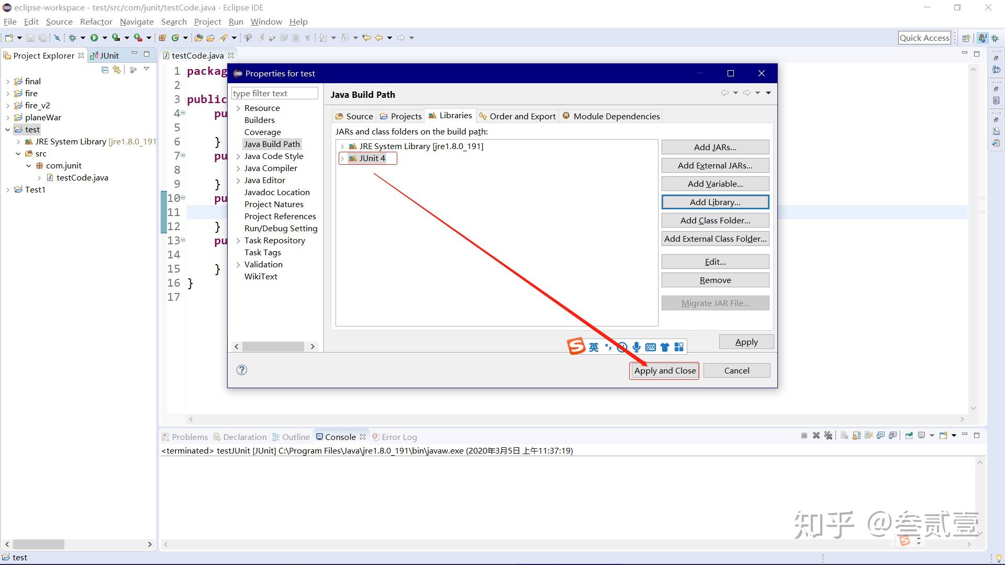Click the Run with Coverage toolbar icon
1005x565 pixels.
click(x=116, y=38)
